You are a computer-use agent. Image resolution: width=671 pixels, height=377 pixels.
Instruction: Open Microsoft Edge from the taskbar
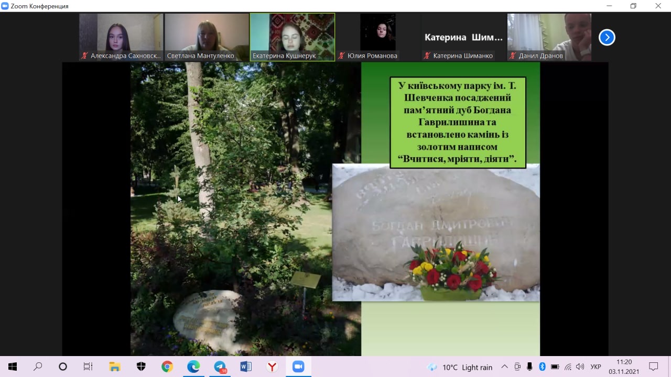(193, 367)
